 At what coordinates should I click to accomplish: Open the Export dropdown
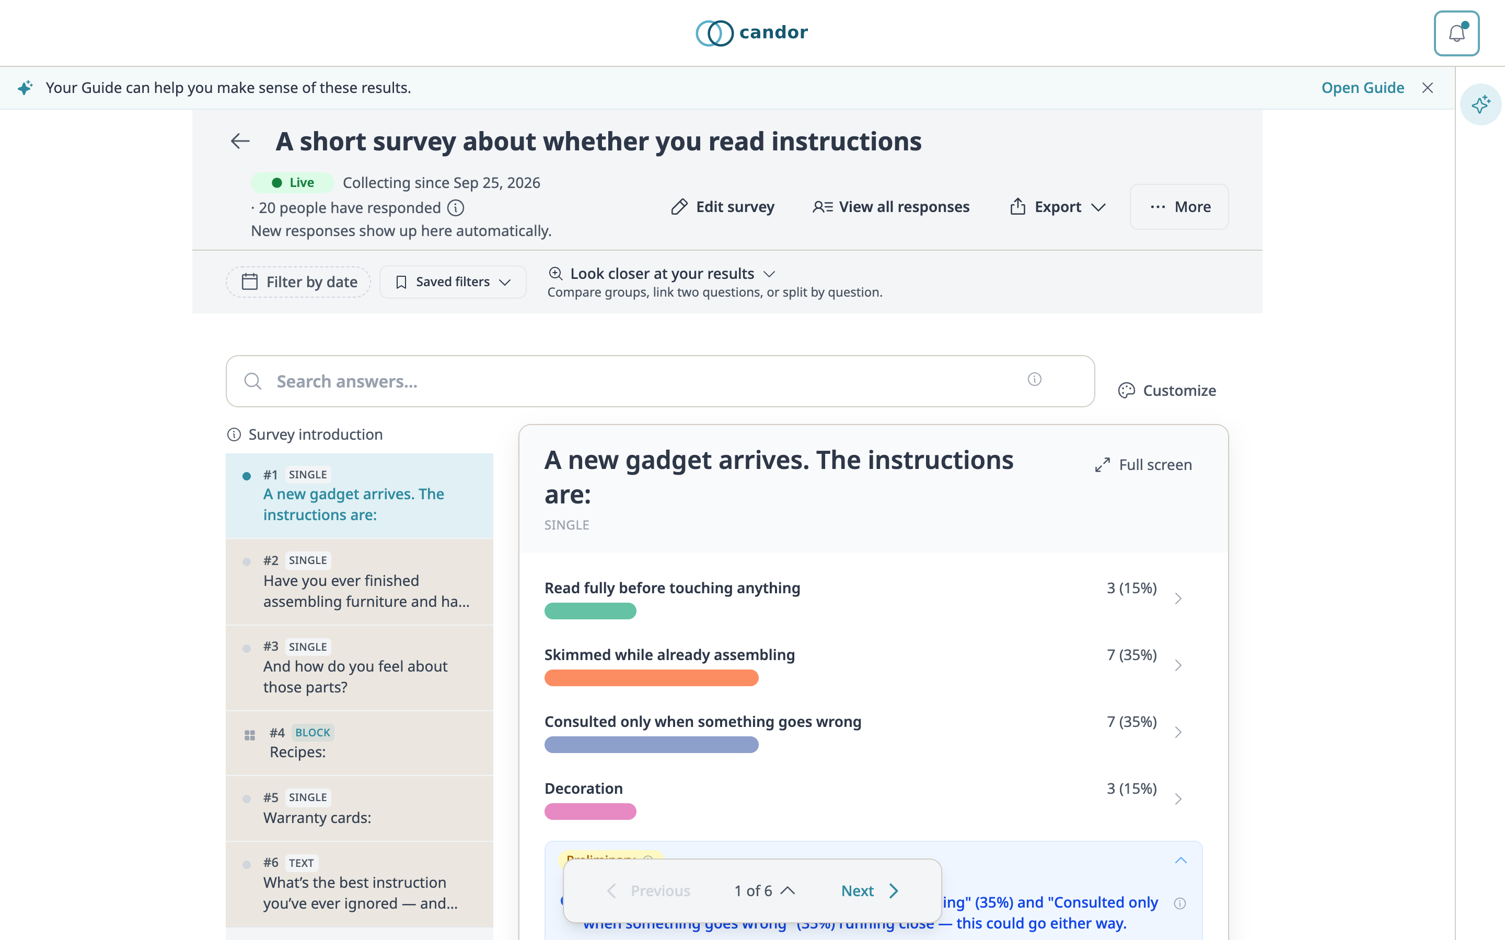pyautogui.click(x=1057, y=207)
